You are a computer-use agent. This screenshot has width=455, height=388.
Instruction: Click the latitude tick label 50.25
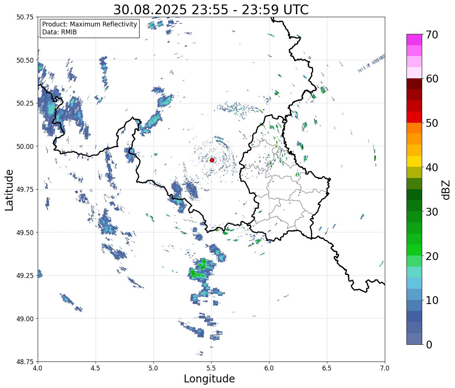coord(25,103)
